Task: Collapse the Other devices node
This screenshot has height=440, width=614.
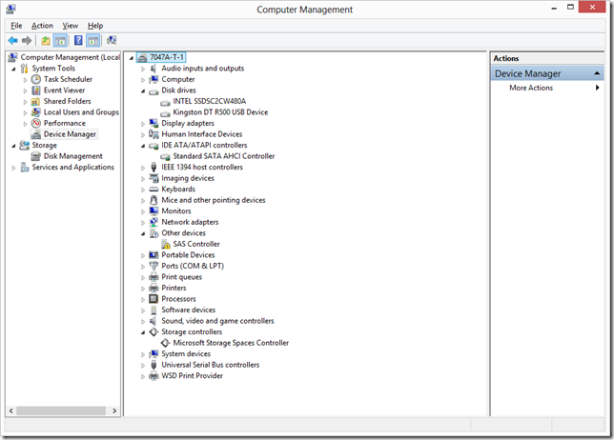Action: [143, 234]
